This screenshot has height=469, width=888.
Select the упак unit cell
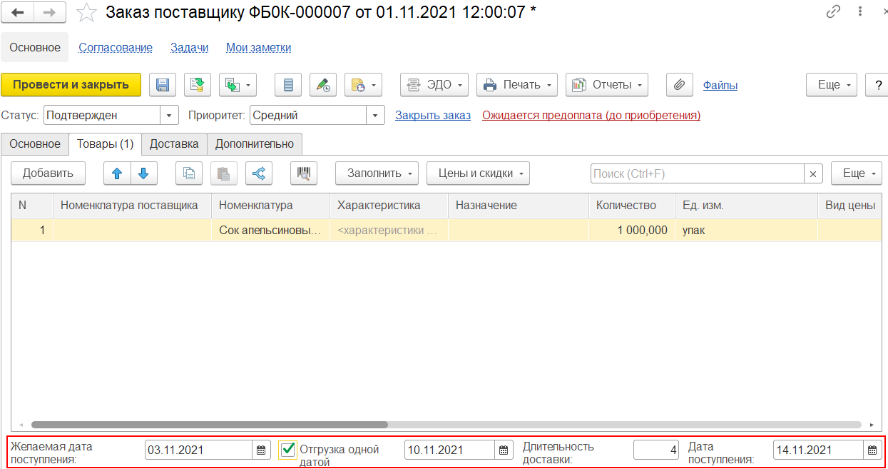pos(746,230)
